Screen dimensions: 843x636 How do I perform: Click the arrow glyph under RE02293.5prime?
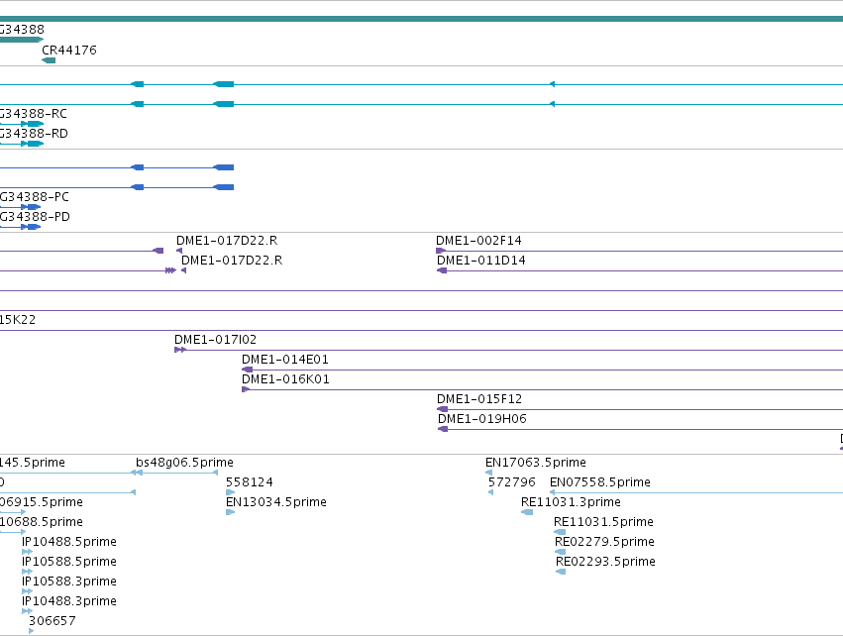[561, 572]
